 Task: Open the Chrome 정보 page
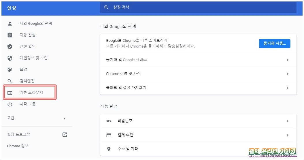[x=18, y=146]
